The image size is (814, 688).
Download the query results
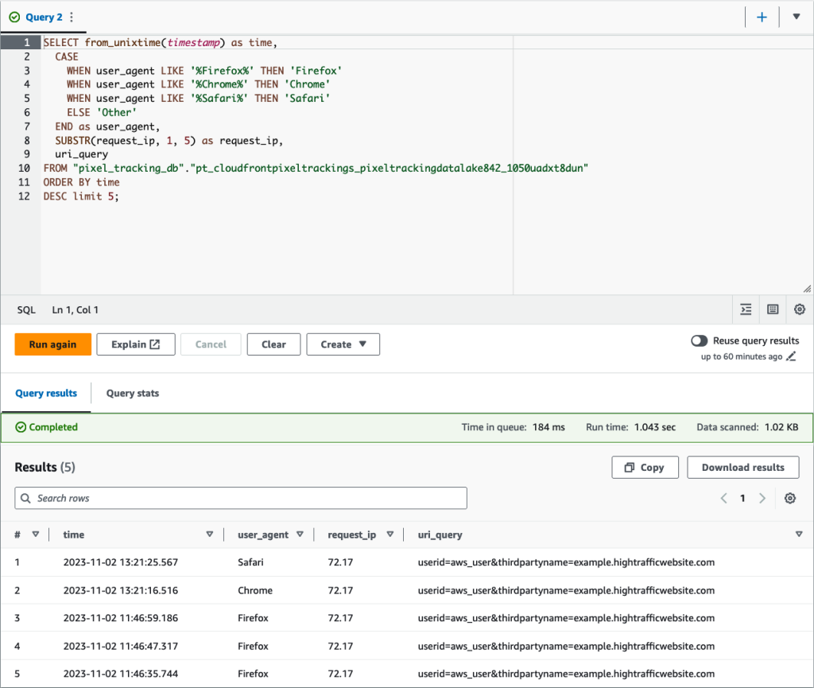[x=742, y=467]
